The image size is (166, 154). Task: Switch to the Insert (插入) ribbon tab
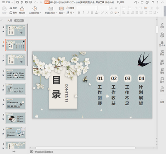pyautogui.click(x=52, y=2)
